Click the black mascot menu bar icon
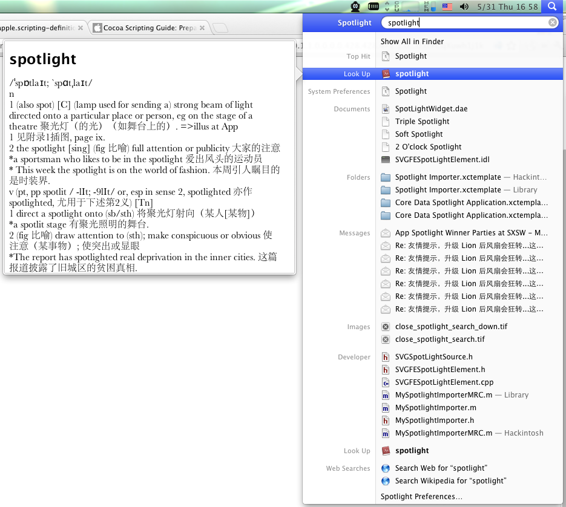The image size is (566, 507). [355, 7]
